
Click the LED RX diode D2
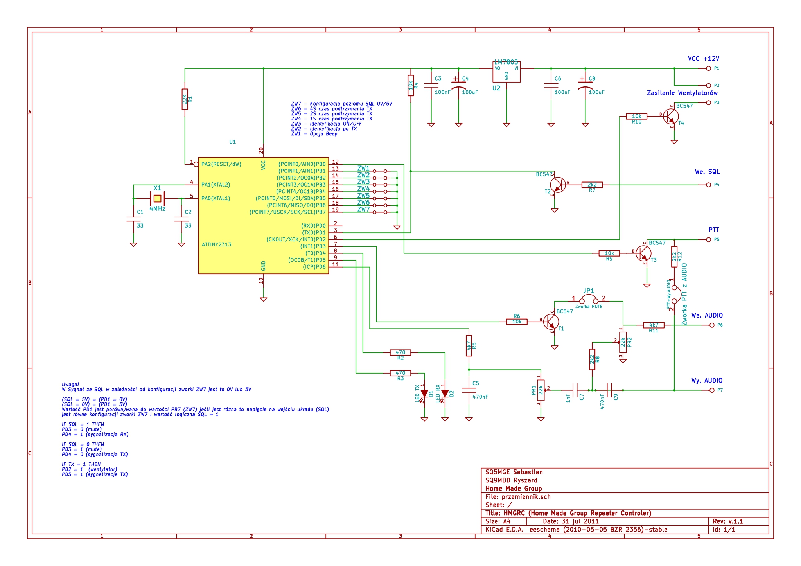pyautogui.click(x=445, y=394)
